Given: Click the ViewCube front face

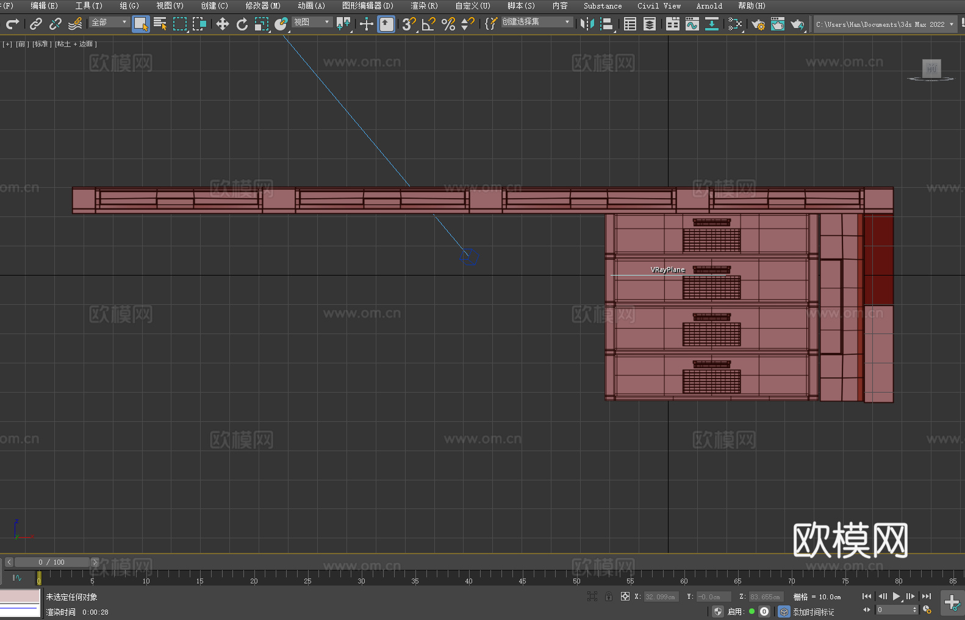Looking at the screenshot, I should (x=931, y=68).
